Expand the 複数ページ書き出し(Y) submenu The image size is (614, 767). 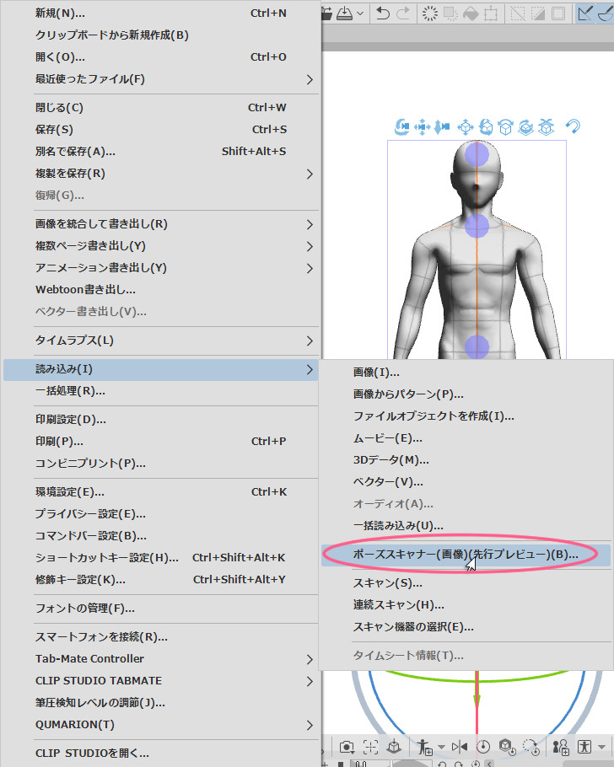point(160,246)
